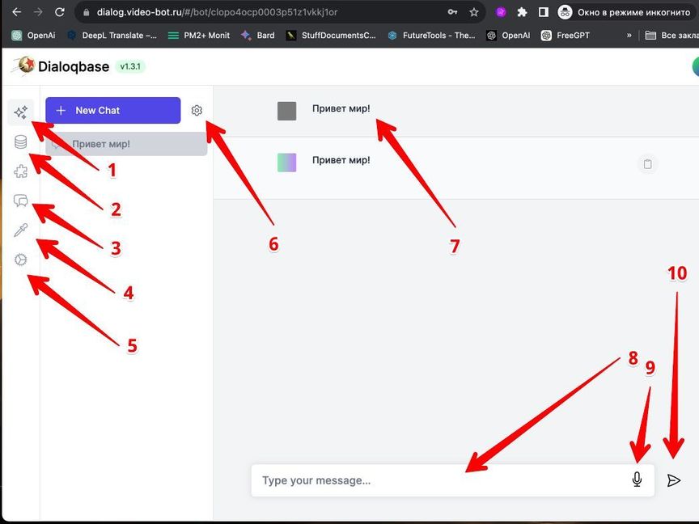Send the message with the paper plane icon
This screenshot has width=699, height=524.
pos(674,480)
